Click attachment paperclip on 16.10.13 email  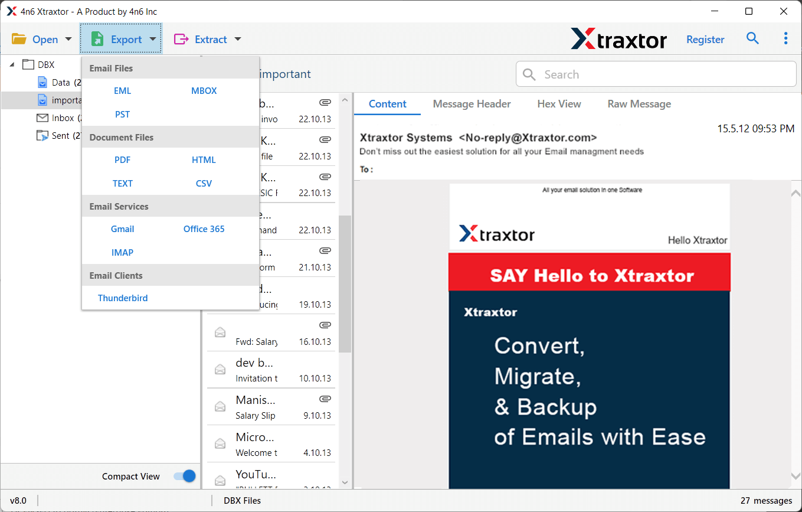pos(325,325)
